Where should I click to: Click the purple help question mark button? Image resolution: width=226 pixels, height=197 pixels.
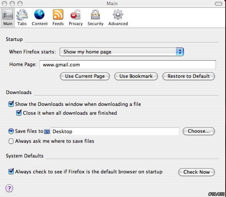tap(9, 188)
